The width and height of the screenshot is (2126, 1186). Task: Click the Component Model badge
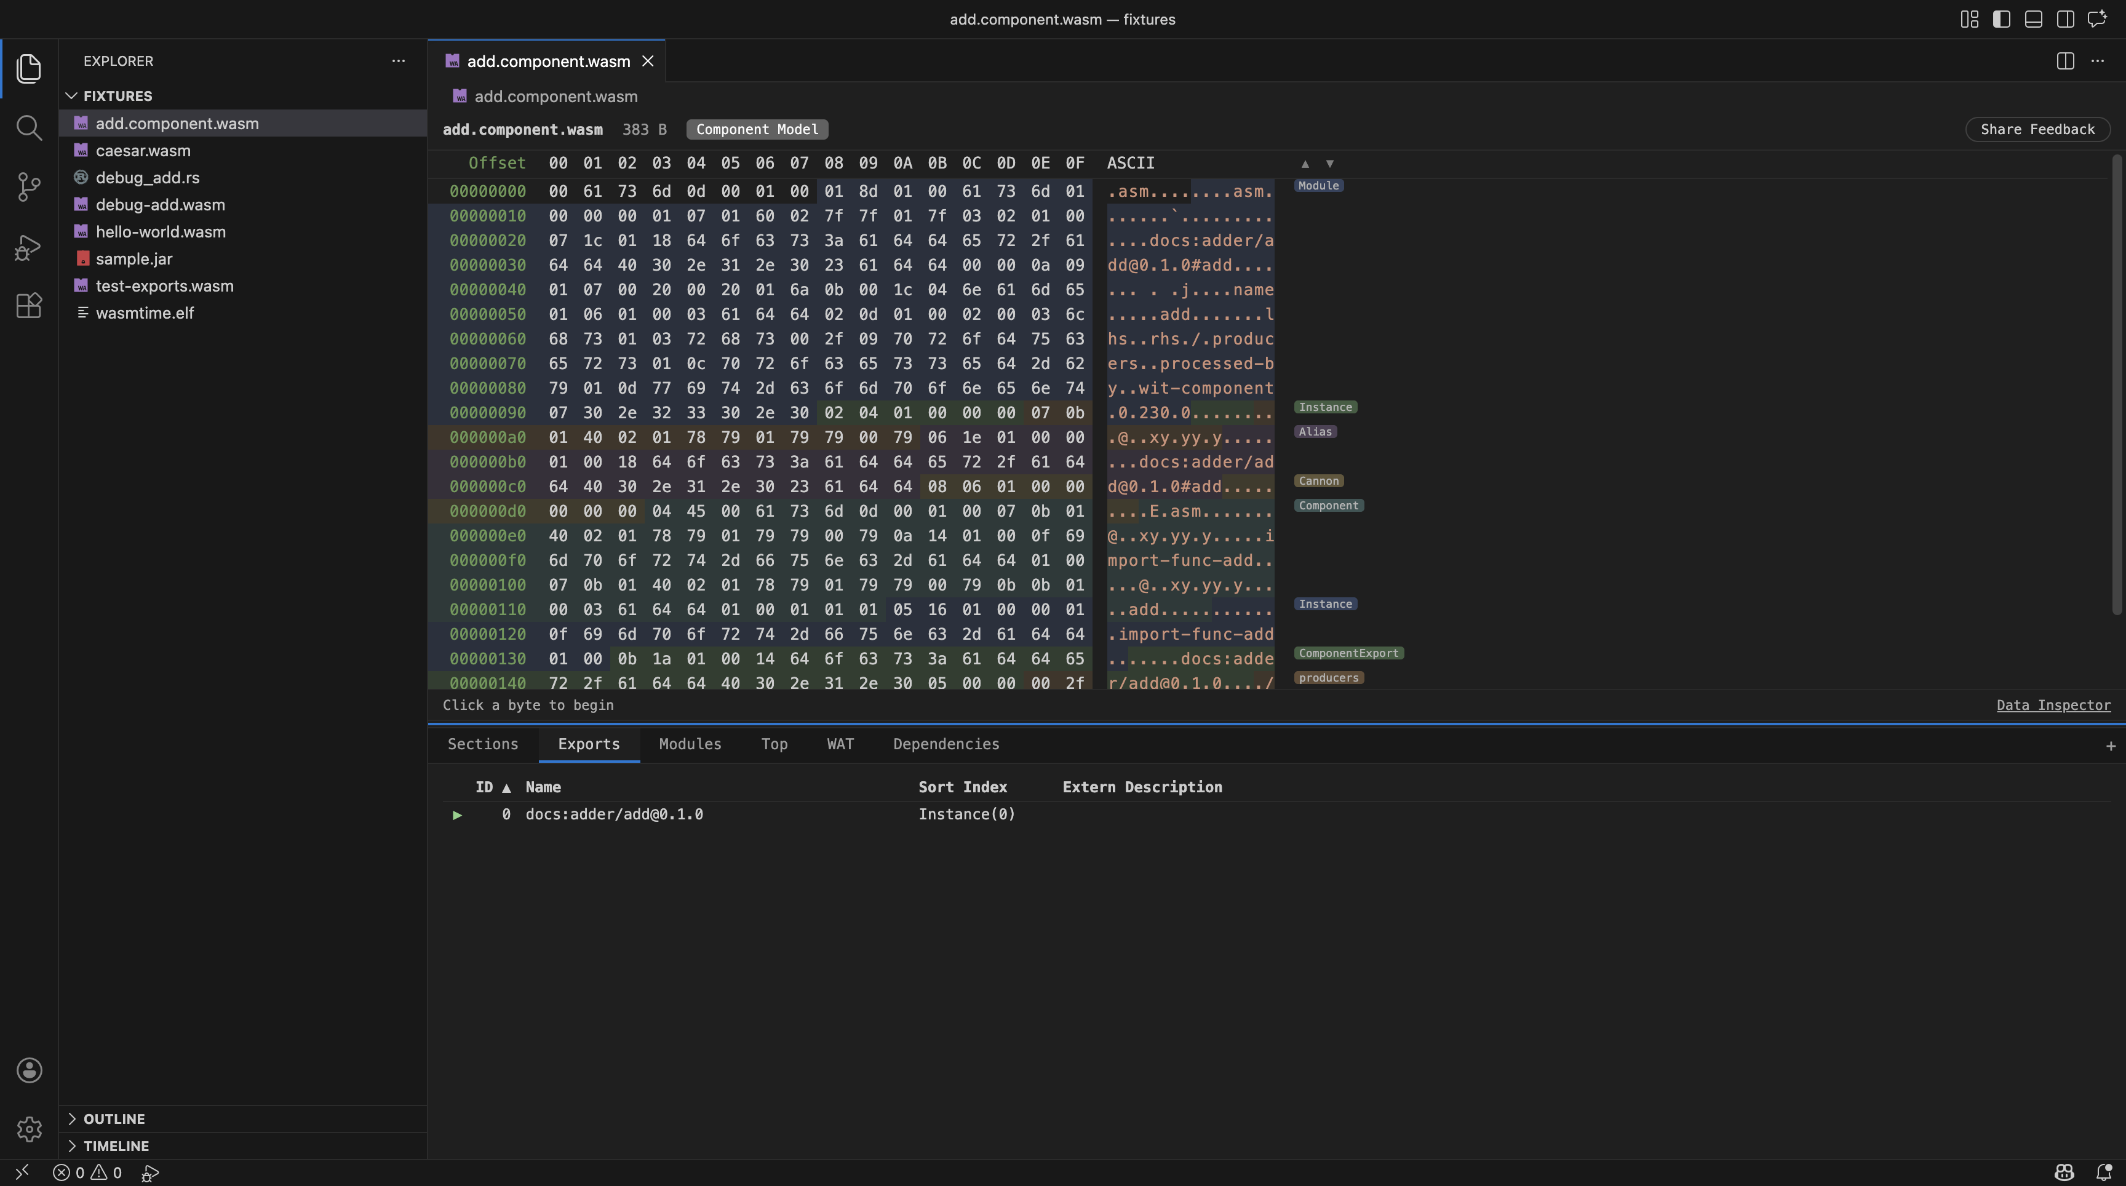pos(757,130)
